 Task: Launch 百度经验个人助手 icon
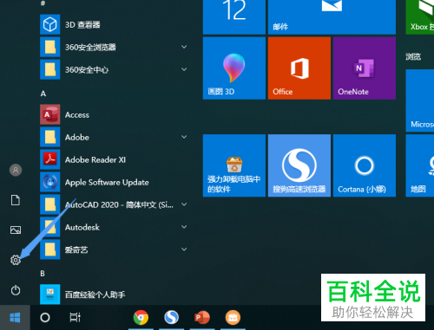(x=50, y=294)
